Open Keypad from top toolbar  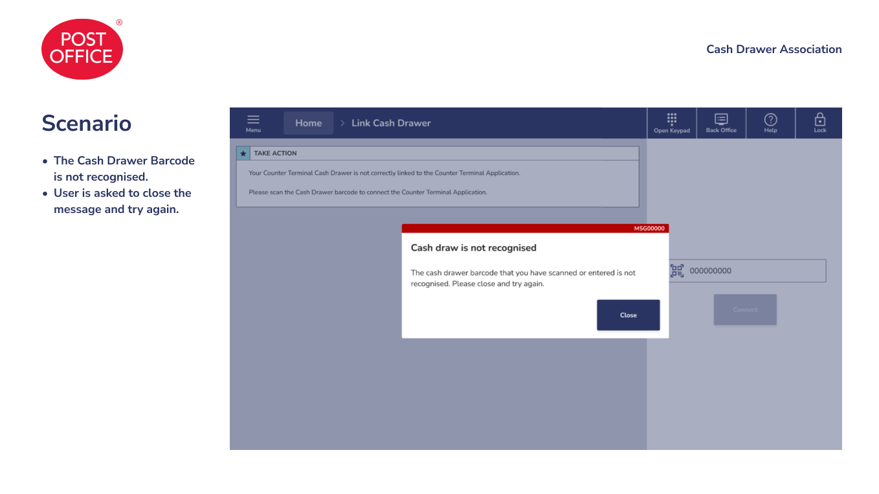point(672,123)
